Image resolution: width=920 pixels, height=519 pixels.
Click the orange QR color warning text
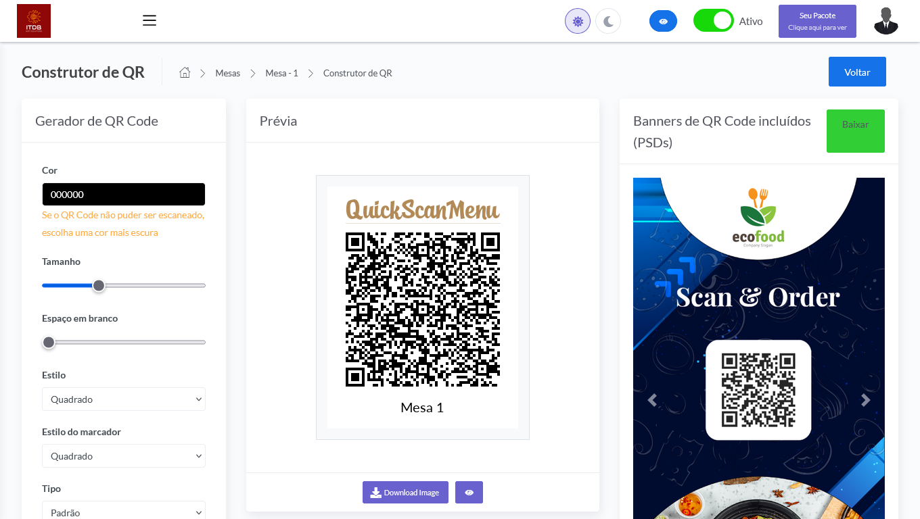click(x=123, y=224)
